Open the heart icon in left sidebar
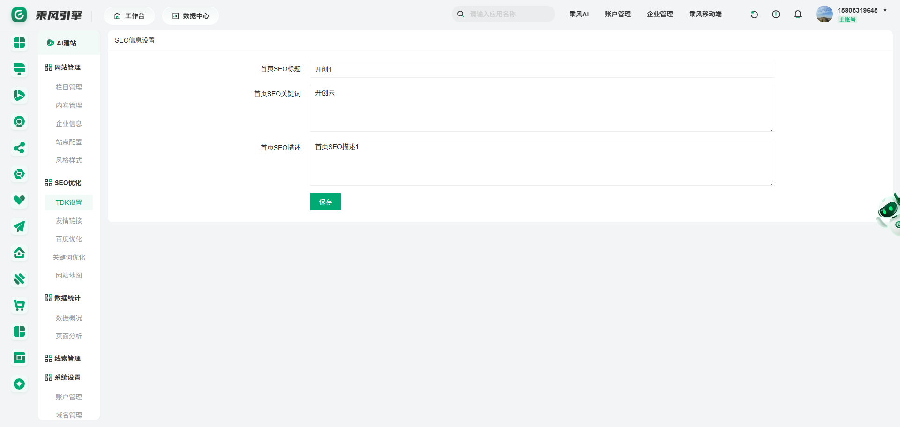Screen dimensions: 900x427 pos(19,200)
